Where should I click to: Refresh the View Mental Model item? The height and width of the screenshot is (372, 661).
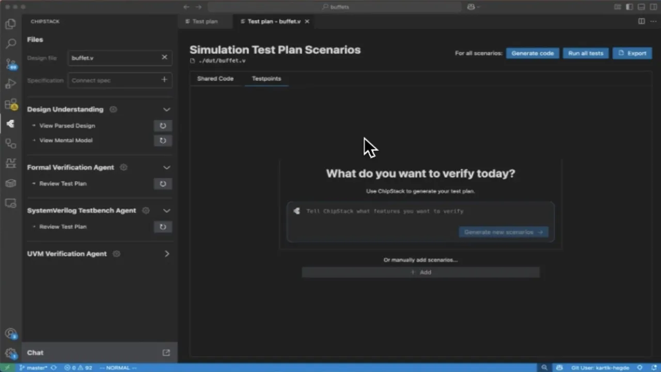(163, 140)
